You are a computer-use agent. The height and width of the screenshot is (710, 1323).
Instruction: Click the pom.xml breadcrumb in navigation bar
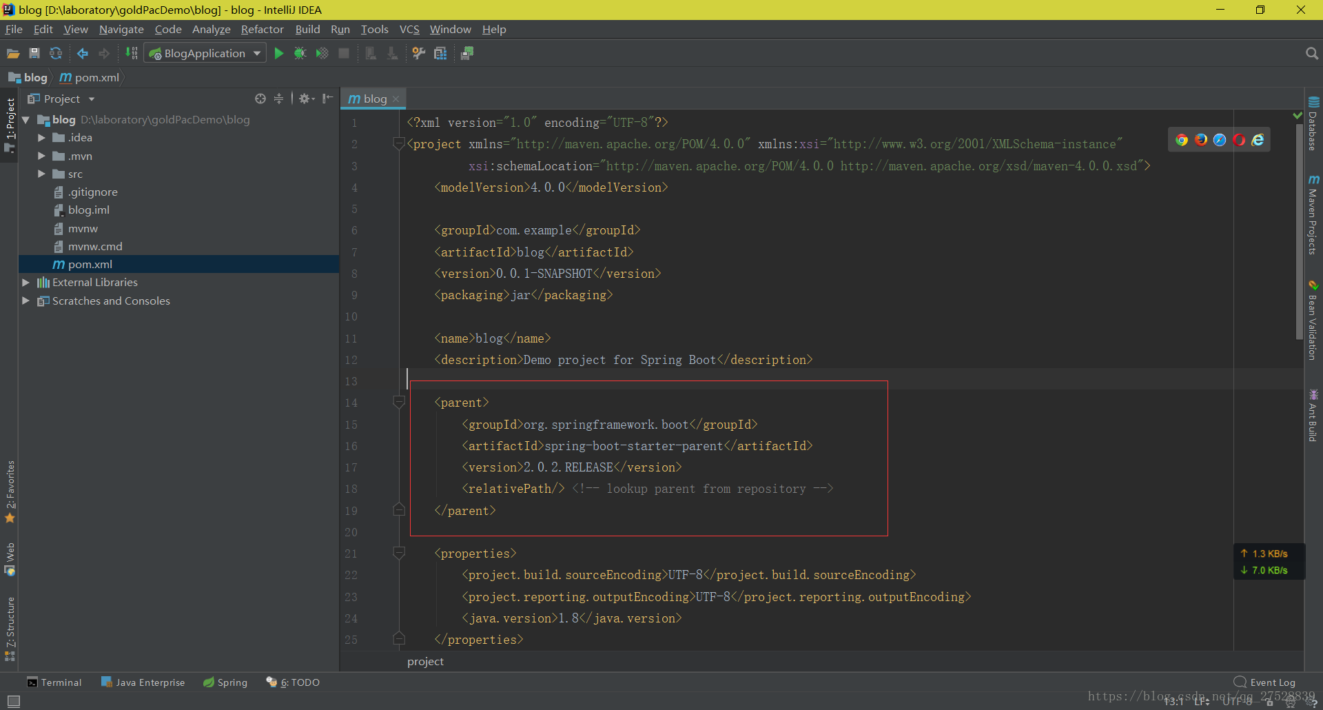tap(90, 78)
